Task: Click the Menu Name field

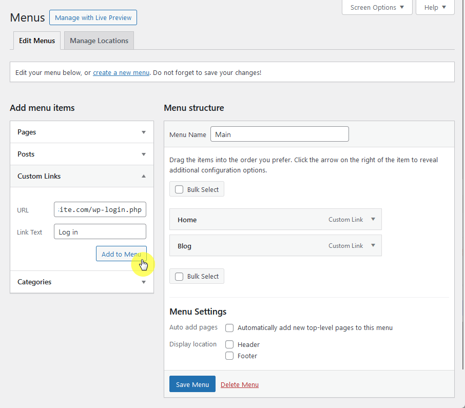Action: pyautogui.click(x=279, y=134)
